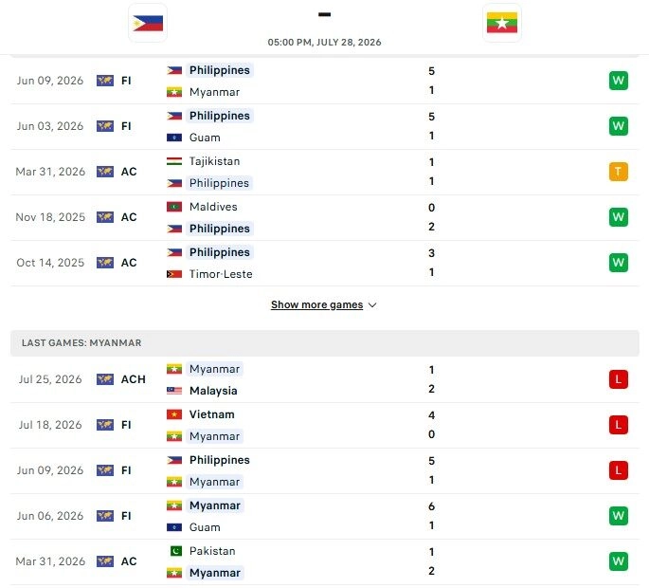Click the competition icon beside ACH label
Viewport: 649px width, 588px height.
pyautogui.click(x=105, y=379)
